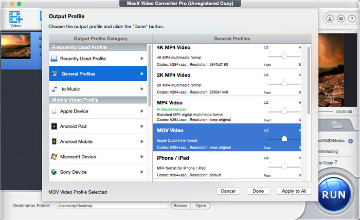Image resolution: width=360 pixels, height=220 pixels.
Task: Click the Browse button
Action: (181, 206)
